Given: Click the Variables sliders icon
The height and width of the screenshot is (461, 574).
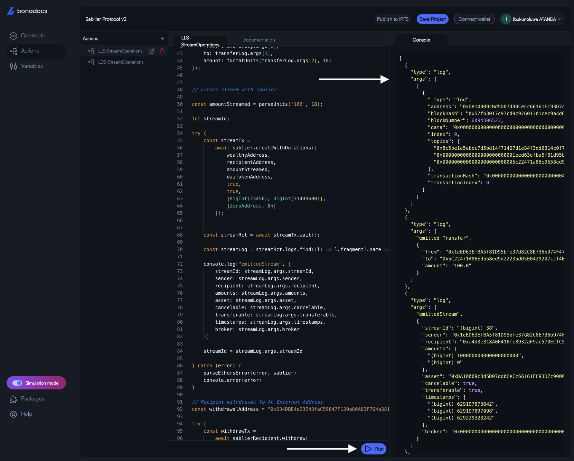Looking at the screenshot, I should pos(13,66).
